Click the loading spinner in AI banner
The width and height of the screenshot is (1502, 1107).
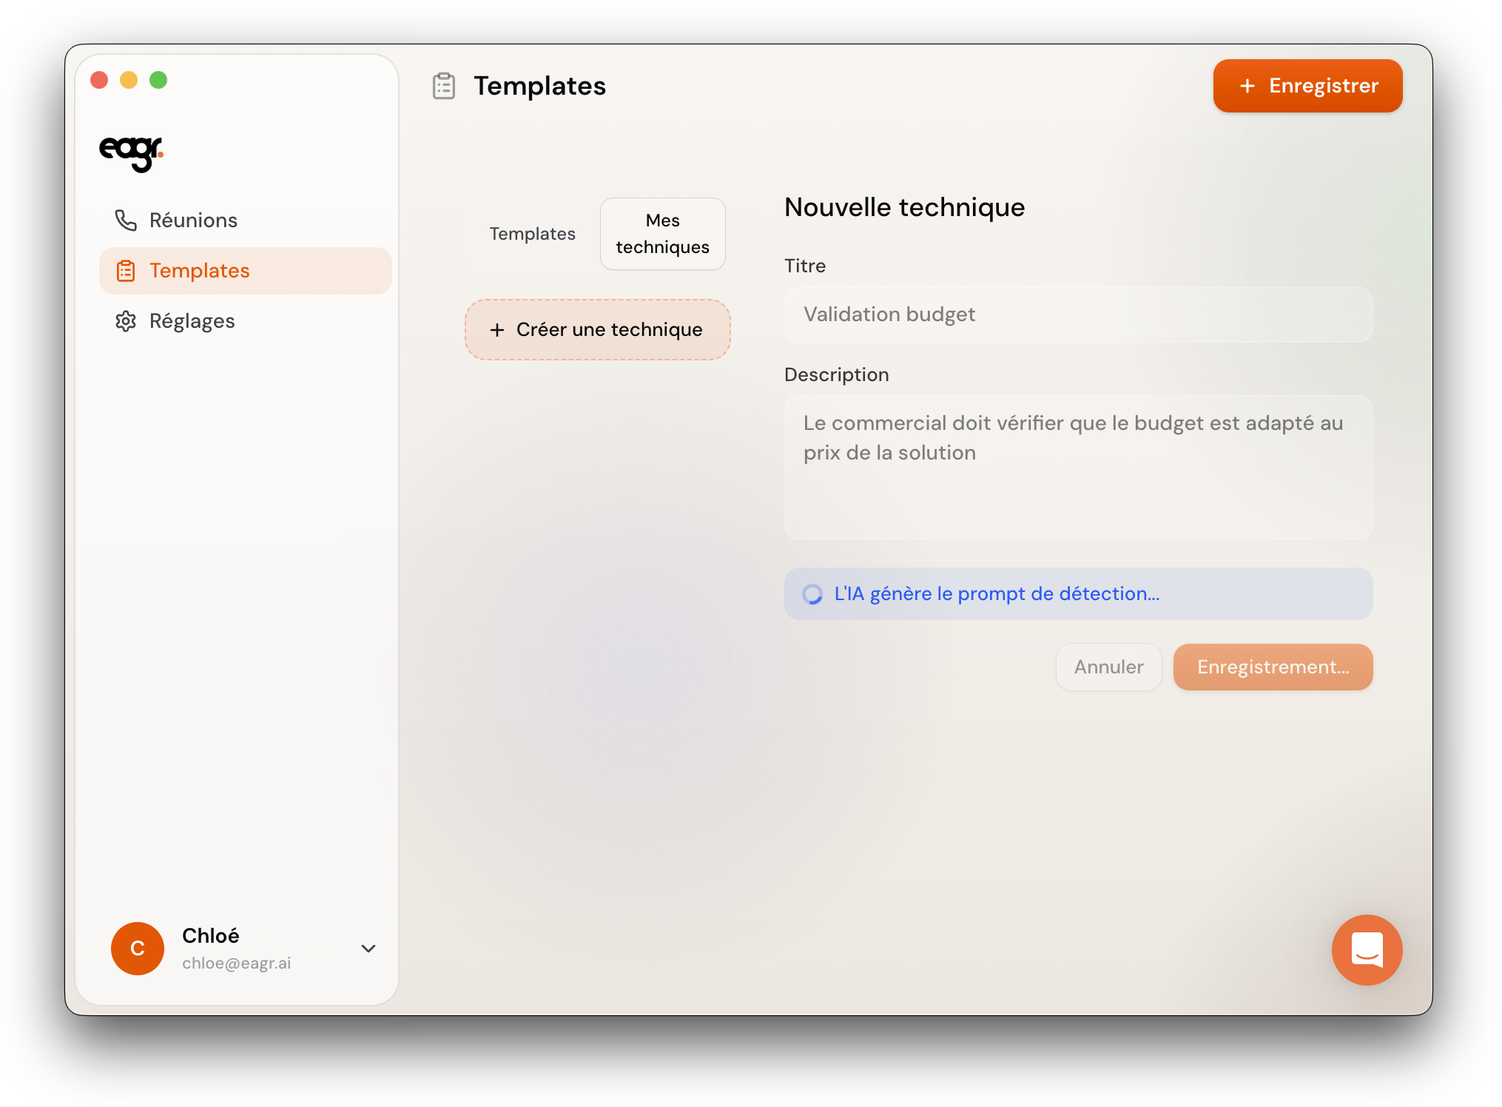click(812, 594)
